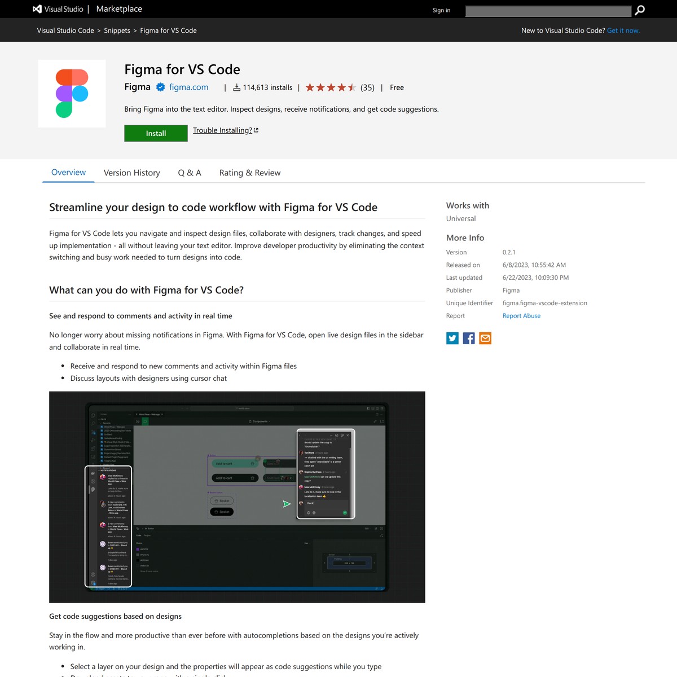Click the search input field
Viewport: 677px width, 677px height.
point(548,10)
